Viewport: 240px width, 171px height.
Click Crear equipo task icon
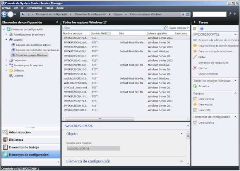point(195,104)
